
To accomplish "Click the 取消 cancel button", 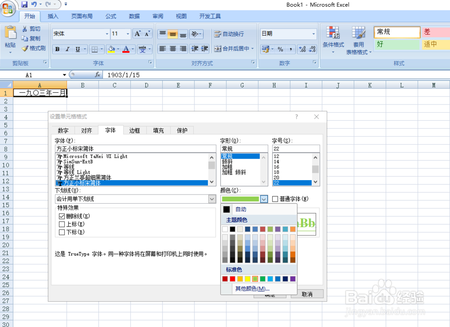I will coord(307,294).
